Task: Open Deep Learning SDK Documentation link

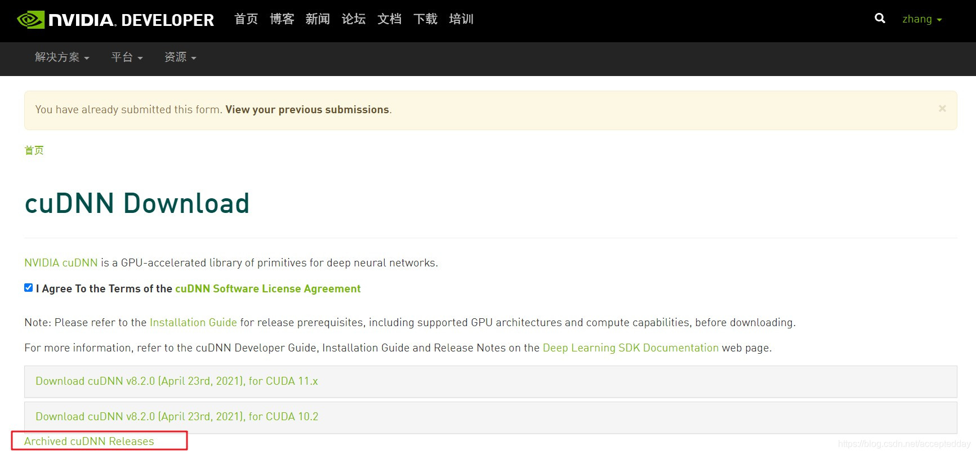Action: tap(631, 348)
